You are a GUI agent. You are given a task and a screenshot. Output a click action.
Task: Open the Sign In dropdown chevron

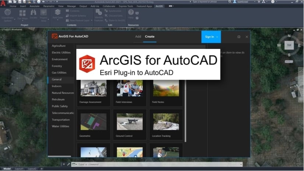pos(217,37)
